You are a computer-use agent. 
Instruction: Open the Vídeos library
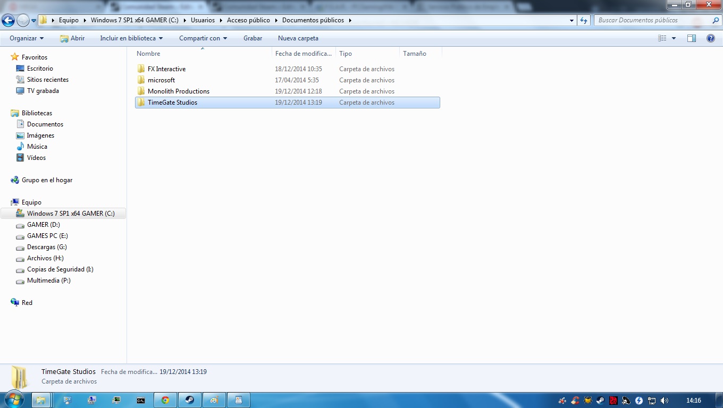[36, 158]
